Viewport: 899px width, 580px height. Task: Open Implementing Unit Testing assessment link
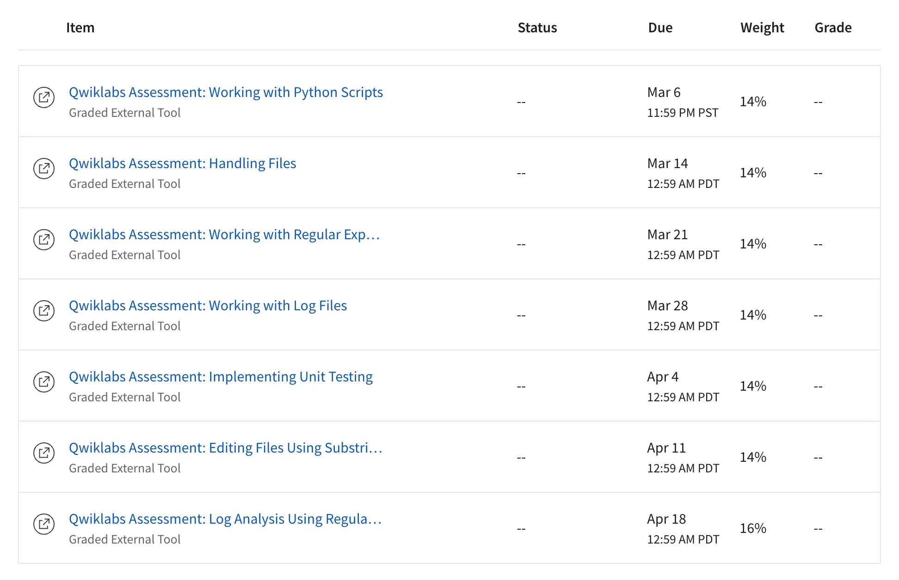pos(221,377)
